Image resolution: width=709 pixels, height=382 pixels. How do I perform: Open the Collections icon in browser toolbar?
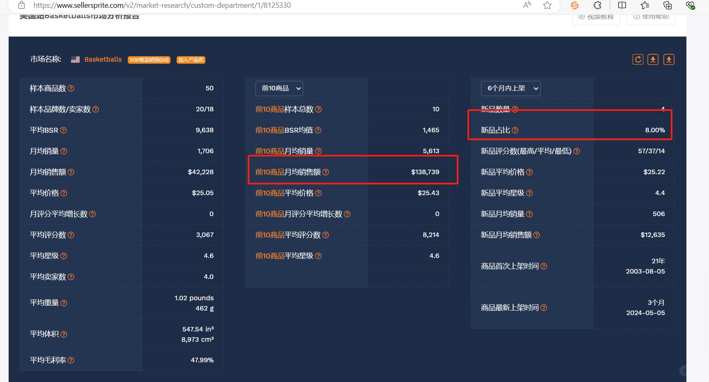[x=668, y=5]
